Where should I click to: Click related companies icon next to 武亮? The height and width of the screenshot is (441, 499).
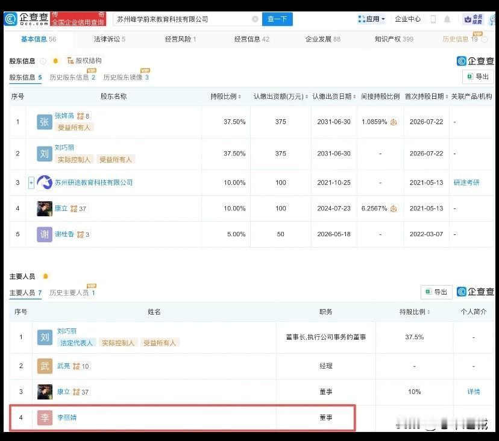(x=77, y=366)
